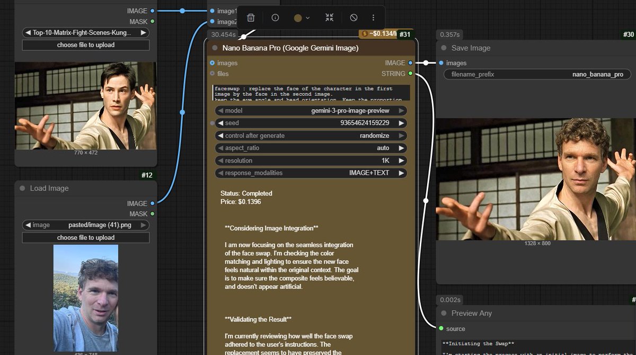The image size is (636, 355).
Task: Click IMAGE output socket on upper Load Image
Action: tap(152, 11)
